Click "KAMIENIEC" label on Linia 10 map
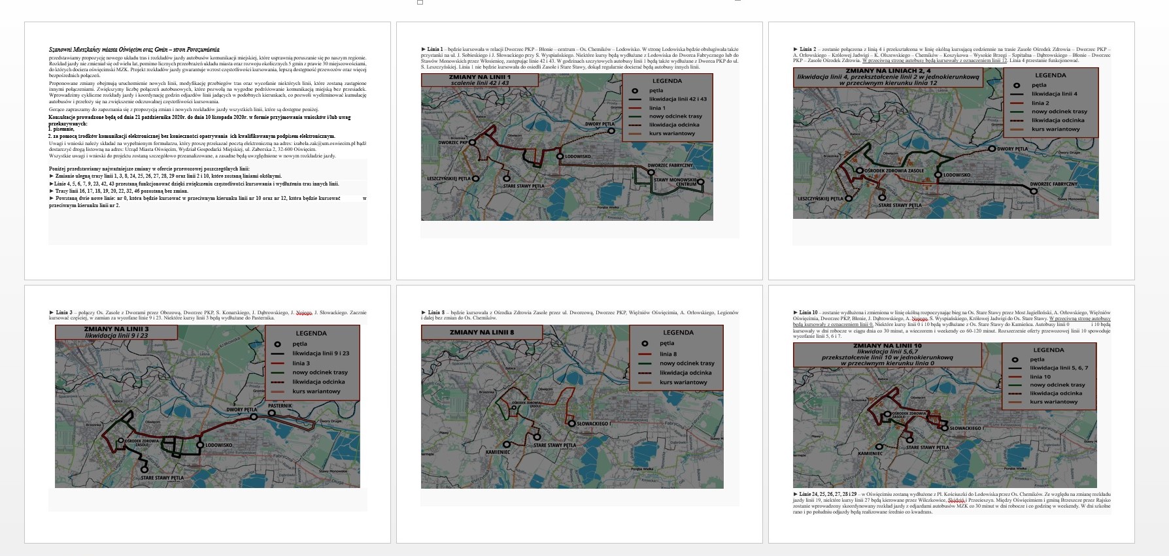The image size is (1169, 556). tap(870, 453)
